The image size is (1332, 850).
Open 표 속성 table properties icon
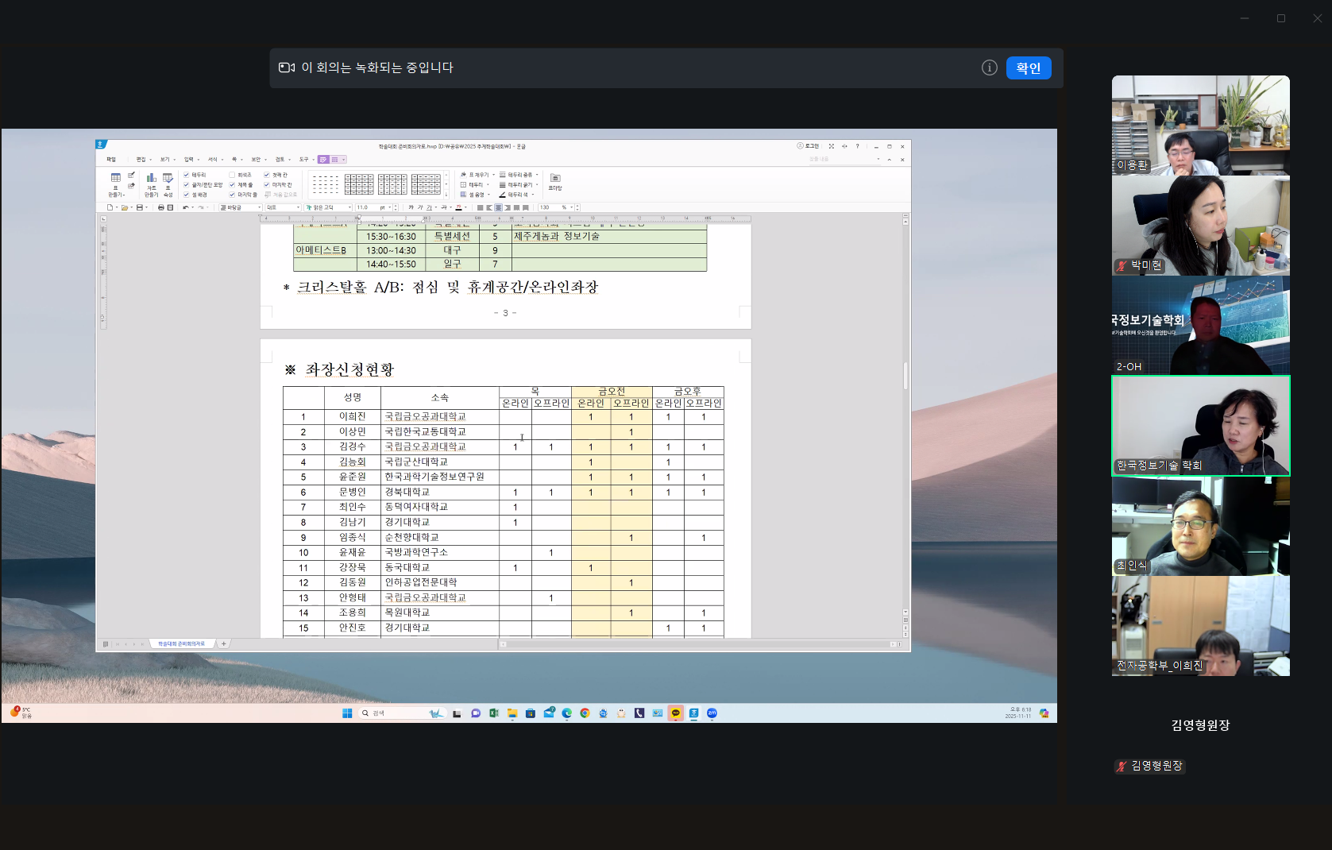click(168, 179)
